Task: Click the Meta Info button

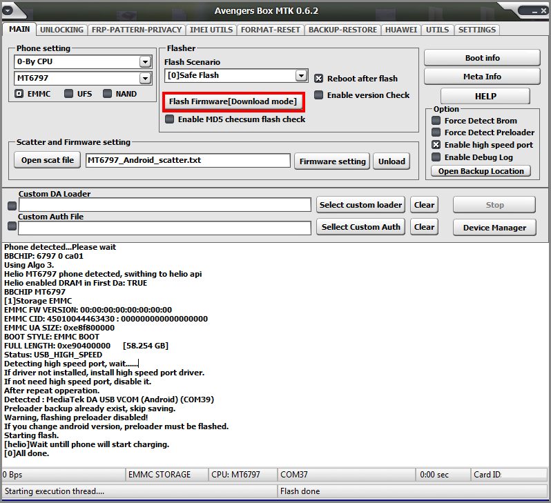Action: [482, 77]
